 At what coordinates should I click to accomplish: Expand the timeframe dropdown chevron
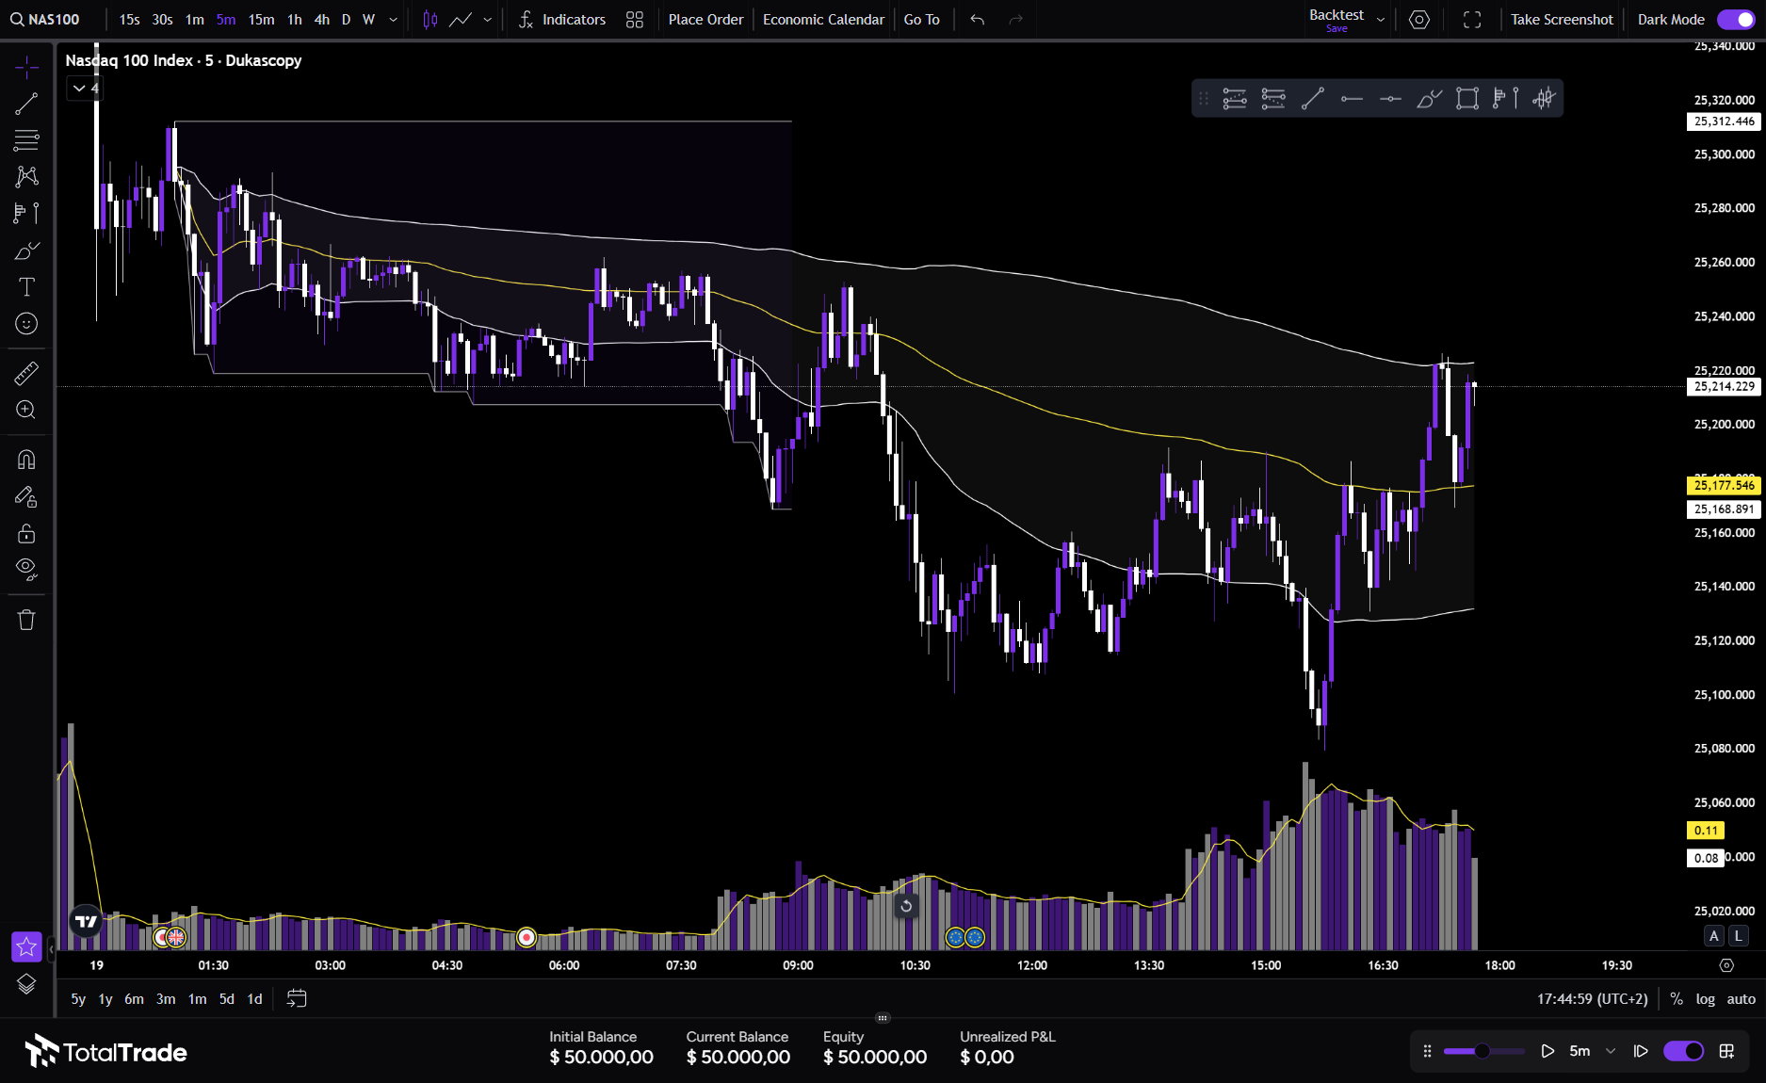tap(393, 19)
